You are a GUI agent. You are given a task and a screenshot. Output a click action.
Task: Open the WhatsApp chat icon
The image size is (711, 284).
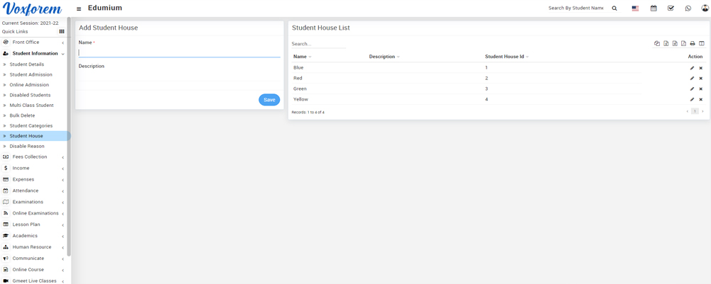coord(688,8)
